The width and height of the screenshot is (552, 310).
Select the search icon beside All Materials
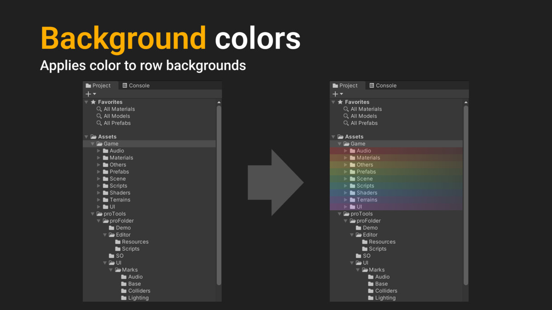99,109
